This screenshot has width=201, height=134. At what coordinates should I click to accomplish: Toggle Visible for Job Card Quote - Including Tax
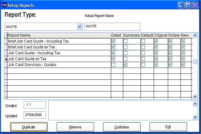(170, 53)
